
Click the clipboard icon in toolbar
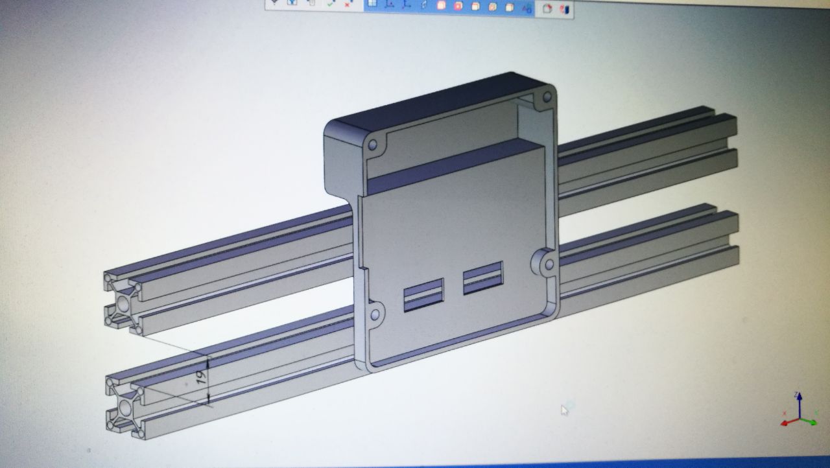pyautogui.click(x=311, y=3)
